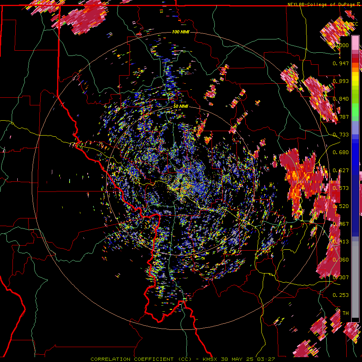Click the 03:27 timestamp
The height and width of the screenshot is (362, 362).
267,359
